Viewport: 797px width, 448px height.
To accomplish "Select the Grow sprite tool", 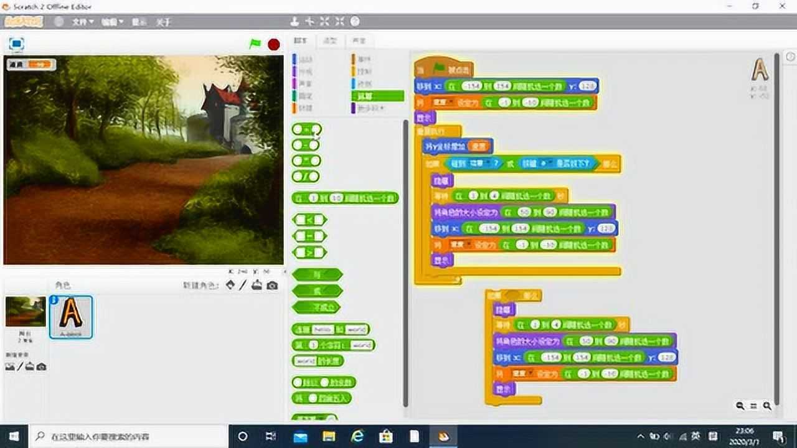I will [x=325, y=21].
